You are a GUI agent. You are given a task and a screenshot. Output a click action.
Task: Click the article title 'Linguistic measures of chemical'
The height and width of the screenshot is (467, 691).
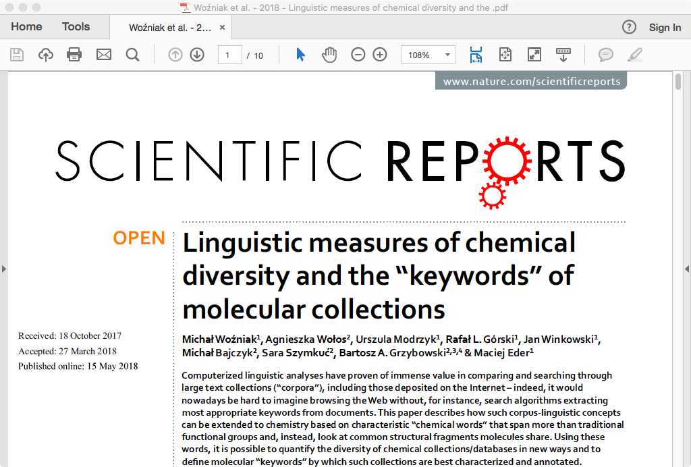coord(379,242)
